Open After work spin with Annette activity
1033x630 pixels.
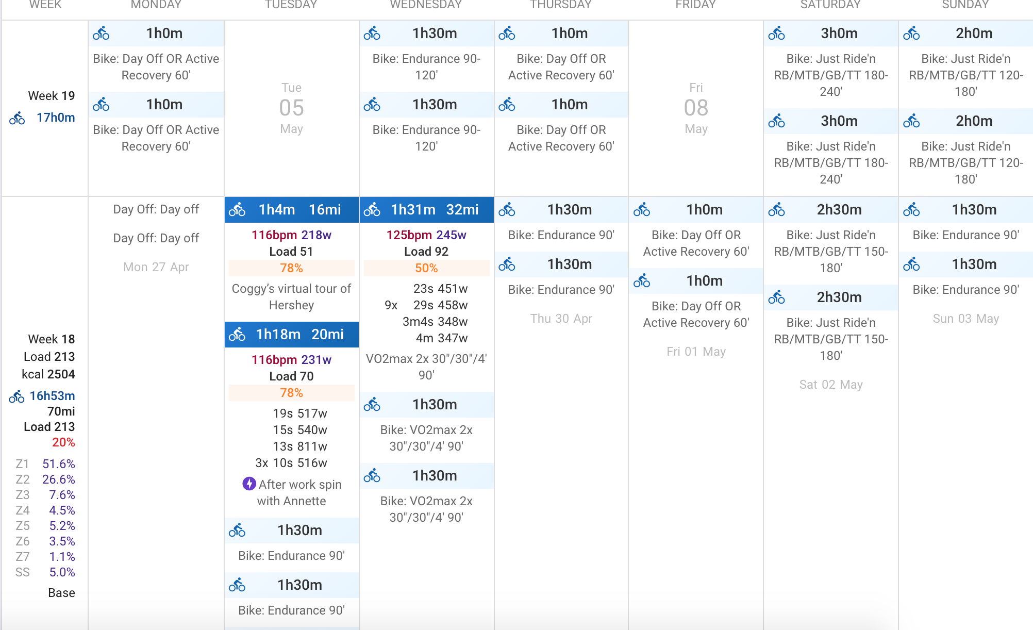291,493
